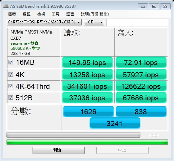Open the 檢視 menu

[x=41, y=14]
